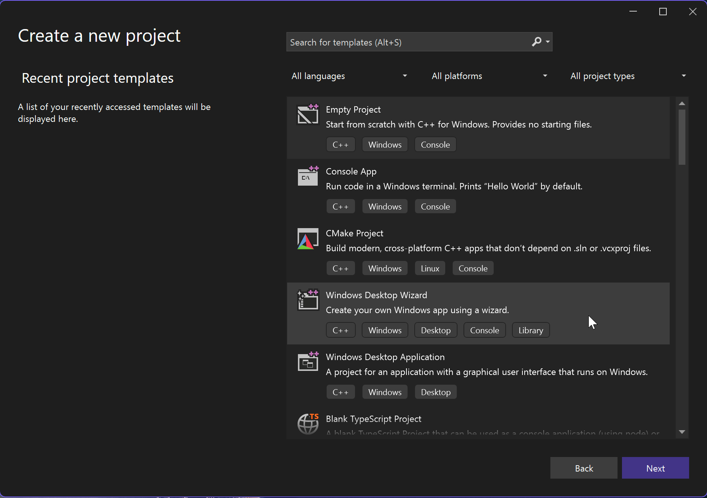
Task: Click the scroll up arrow of the list
Action: coord(682,103)
